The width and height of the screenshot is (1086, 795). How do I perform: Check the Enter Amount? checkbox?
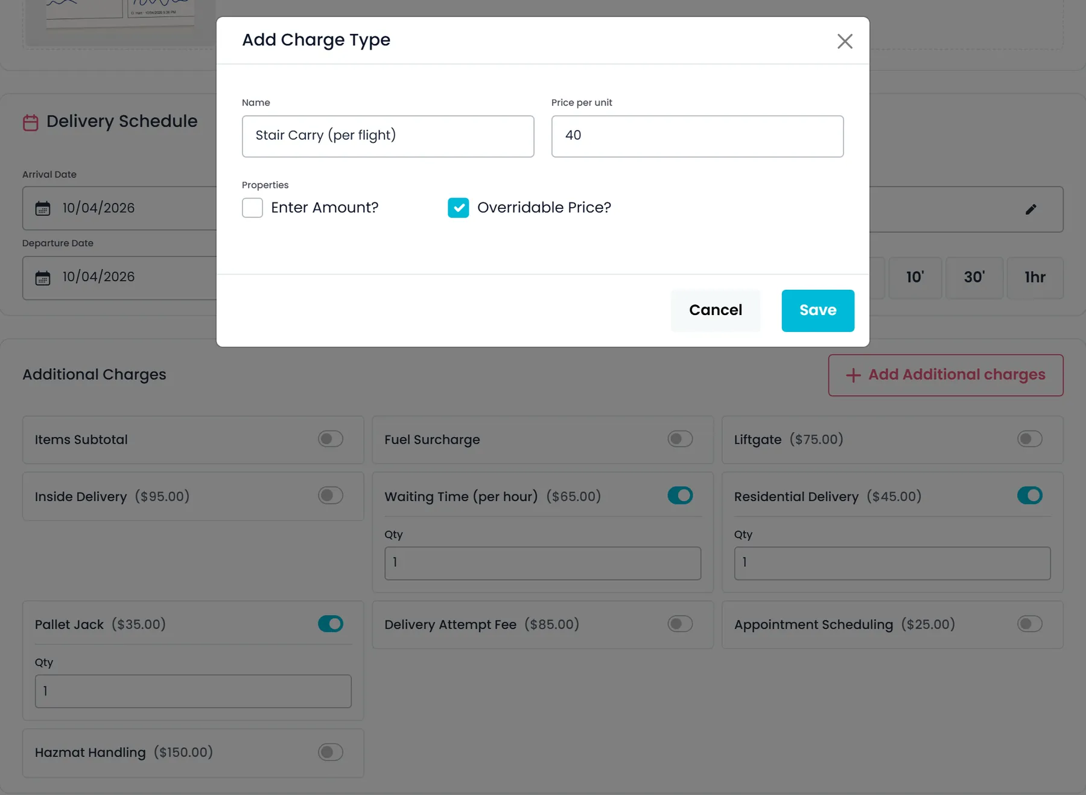pyautogui.click(x=252, y=208)
